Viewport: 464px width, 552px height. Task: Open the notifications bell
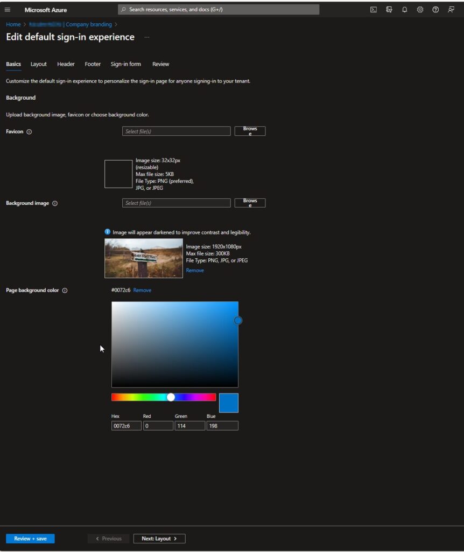coord(405,10)
